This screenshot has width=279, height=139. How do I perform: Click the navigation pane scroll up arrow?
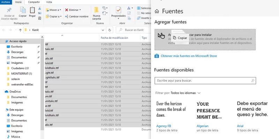(42, 37)
